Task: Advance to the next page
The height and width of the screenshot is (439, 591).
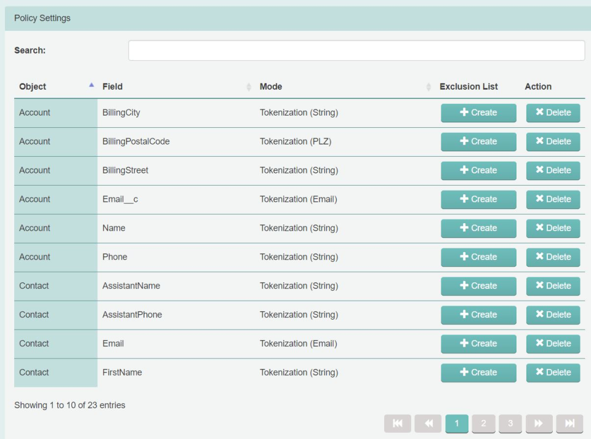Action: 539,424
